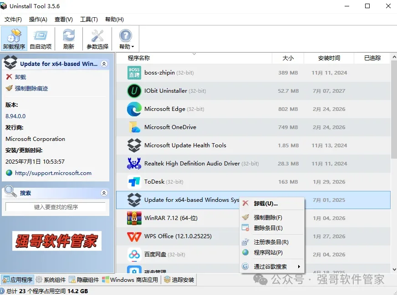Click the 强哥软件管家 banner image

point(57,241)
